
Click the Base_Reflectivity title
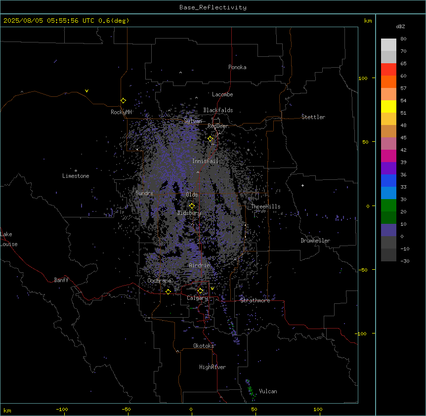213,7
